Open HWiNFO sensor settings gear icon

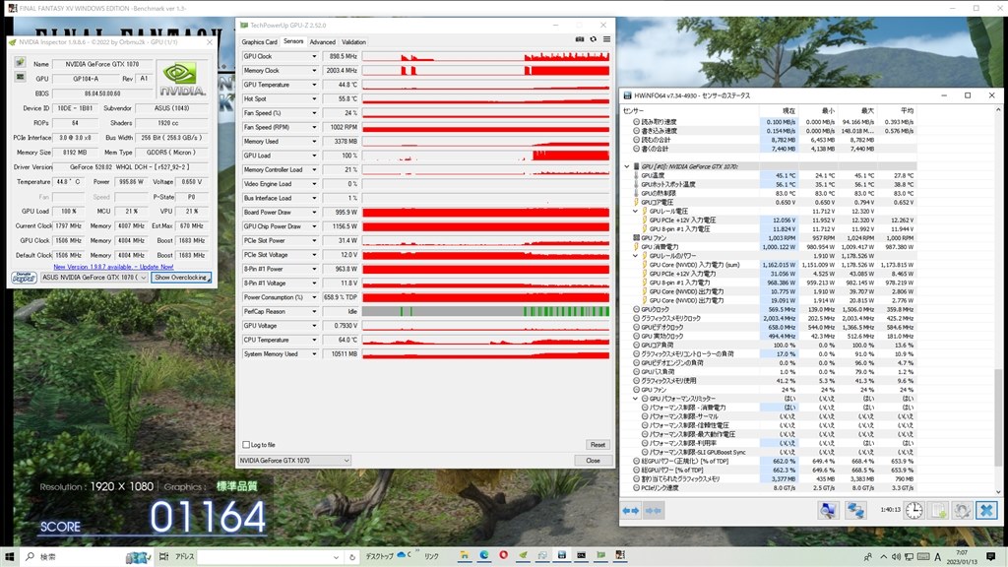tap(962, 511)
